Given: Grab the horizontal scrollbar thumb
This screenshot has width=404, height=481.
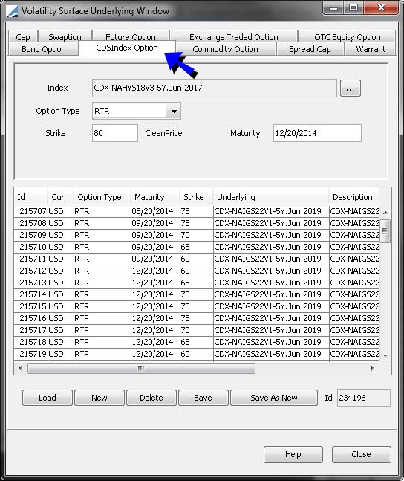Looking at the screenshot, I should tap(141, 368).
